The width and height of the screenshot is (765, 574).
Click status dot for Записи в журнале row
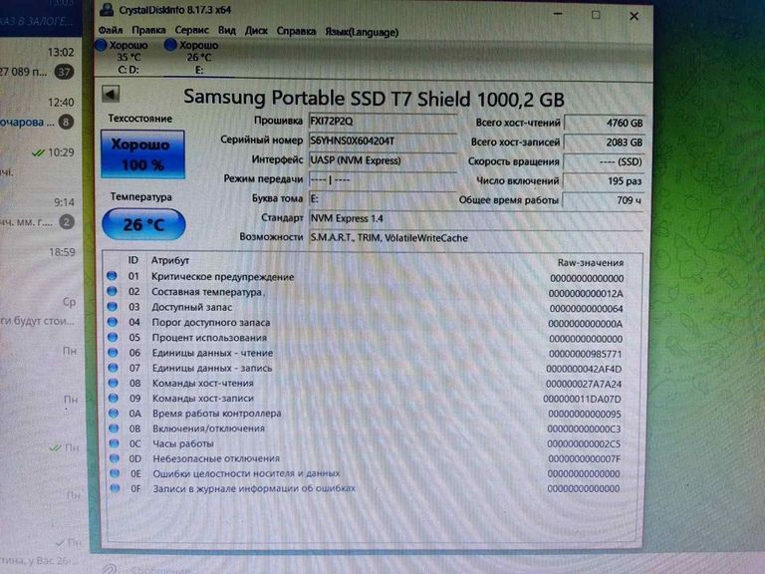115,488
